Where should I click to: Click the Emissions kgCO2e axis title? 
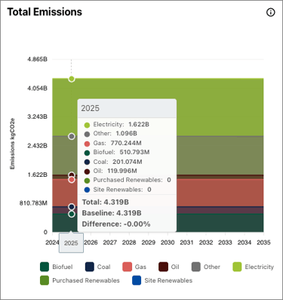(x=12, y=144)
